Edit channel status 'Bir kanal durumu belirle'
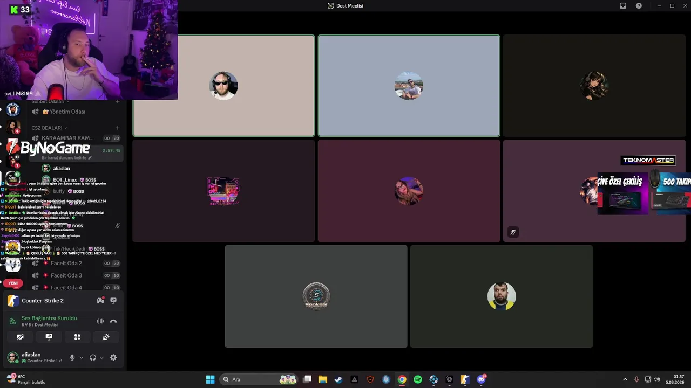This screenshot has width=691, height=388. click(x=67, y=158)
